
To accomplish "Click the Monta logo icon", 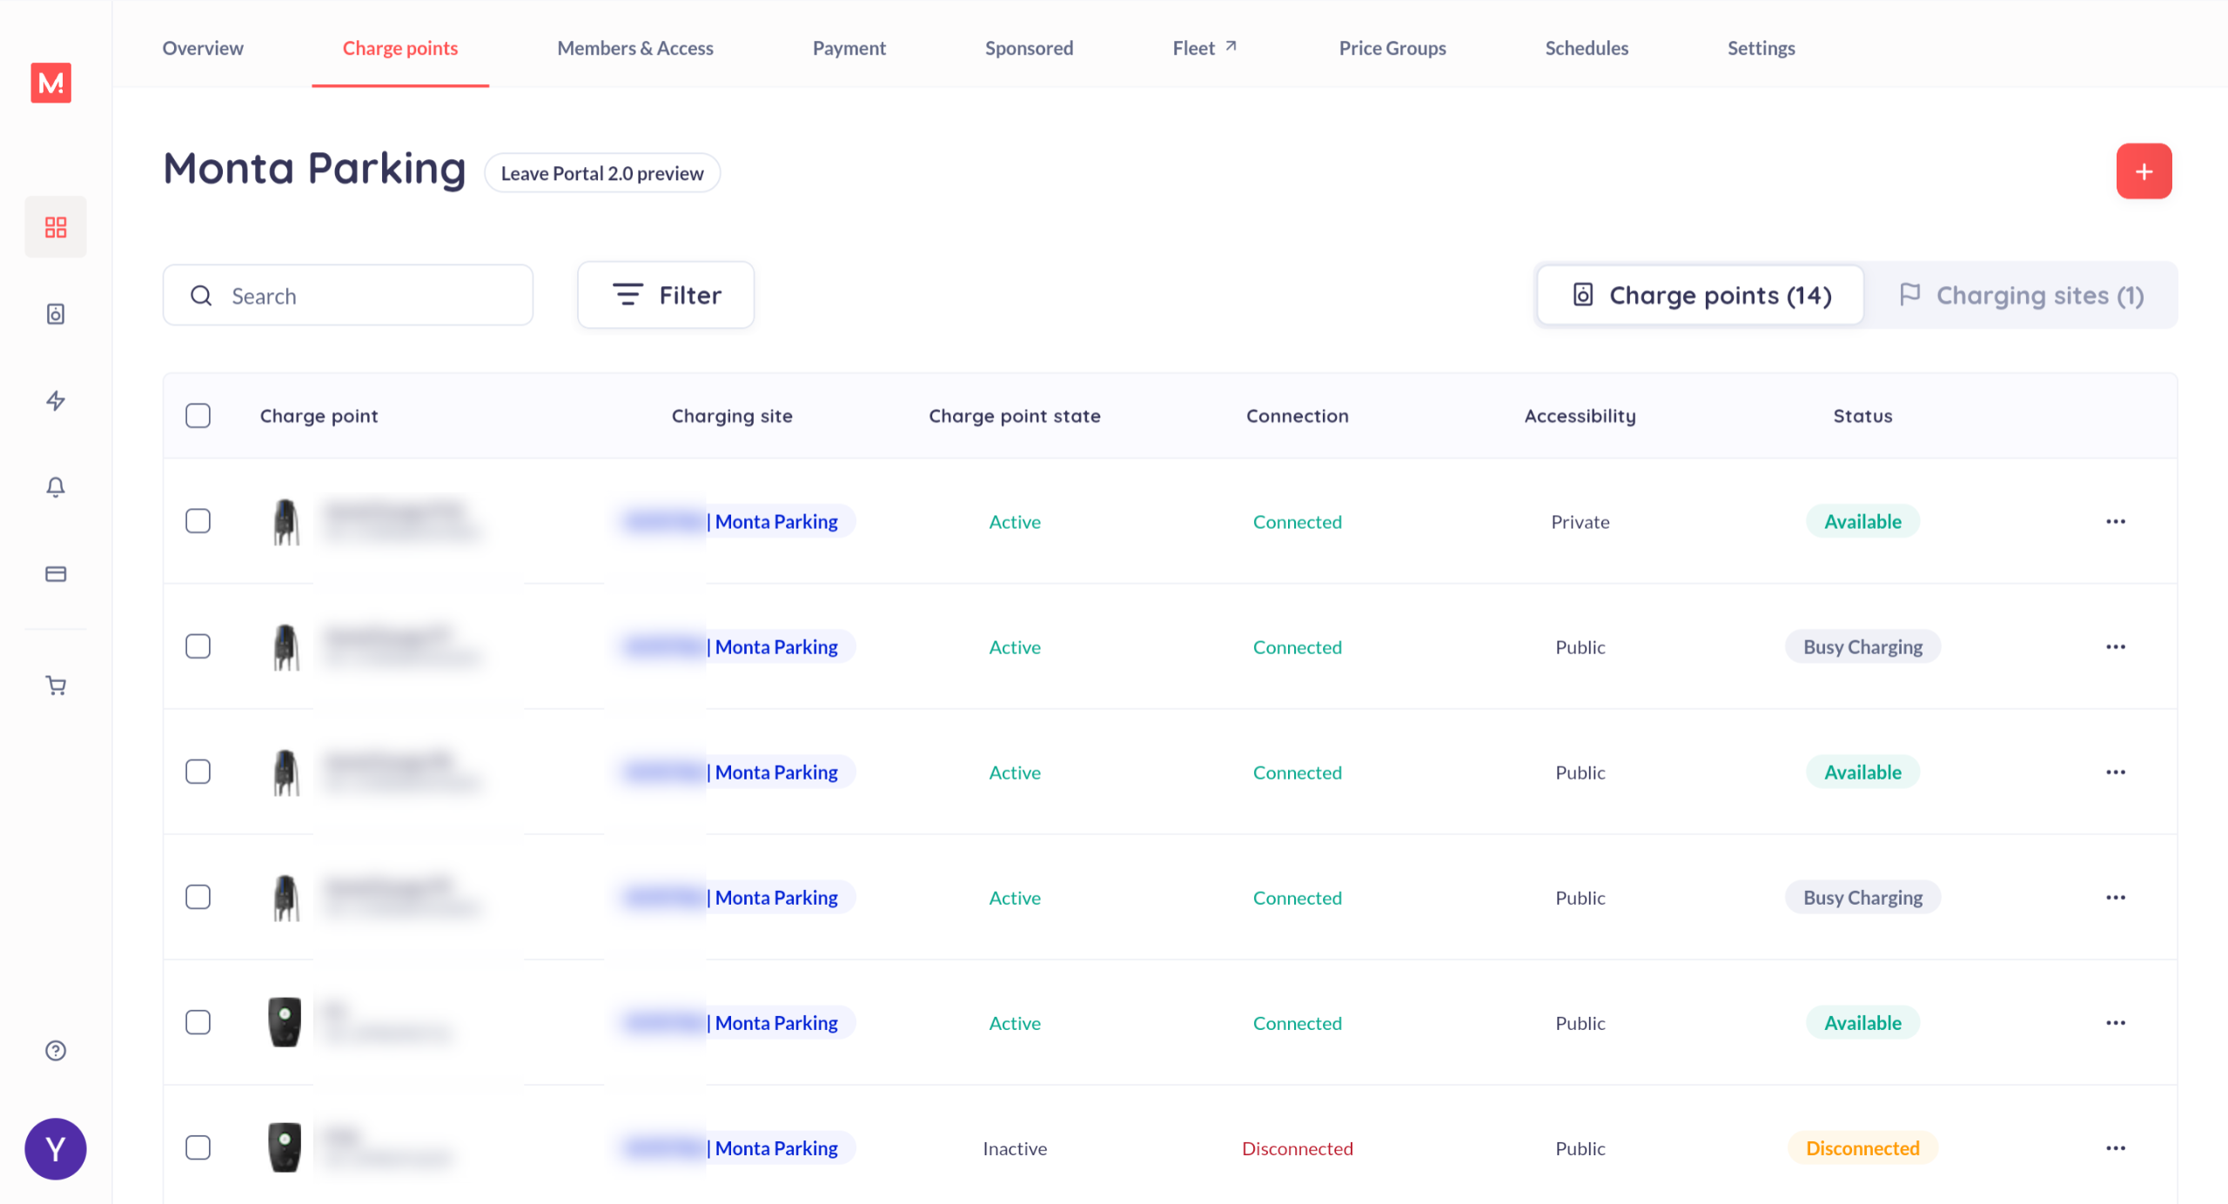I will [x=50, y=83].
